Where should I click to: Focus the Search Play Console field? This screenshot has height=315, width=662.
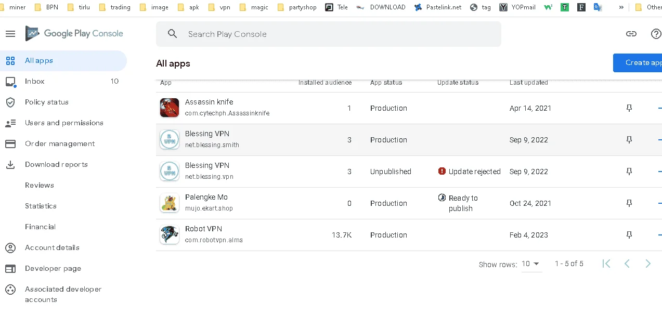(x=329, y=34)
